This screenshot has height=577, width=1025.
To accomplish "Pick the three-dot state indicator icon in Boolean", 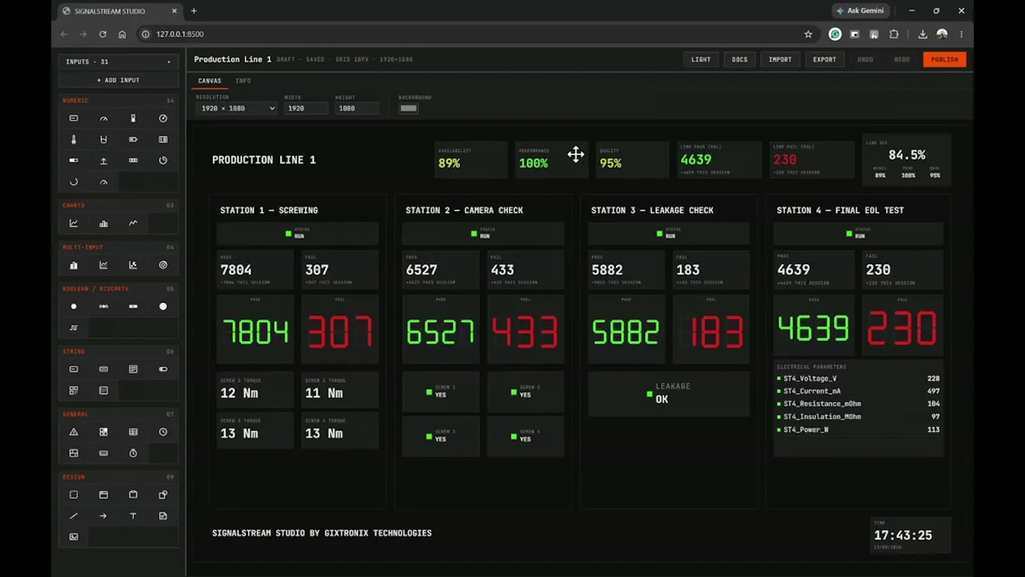I will click(103, 306).
